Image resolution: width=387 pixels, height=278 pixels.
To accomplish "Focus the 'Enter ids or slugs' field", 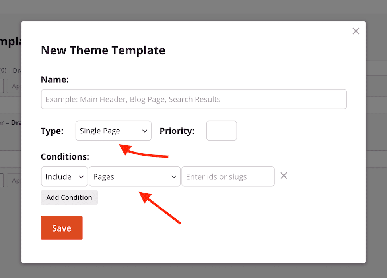I will (x=228, y=176).
